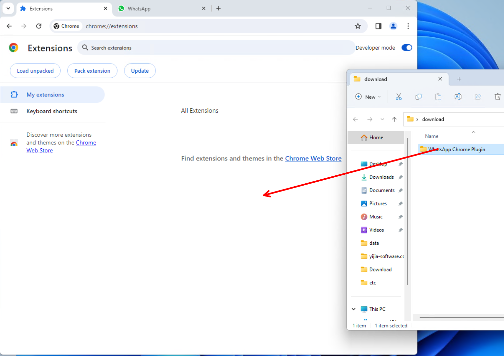The height and width of the screenshot is (356, 504).
Task: Open the Chrome Web Store link in main area
Action: tap(313, 159)
